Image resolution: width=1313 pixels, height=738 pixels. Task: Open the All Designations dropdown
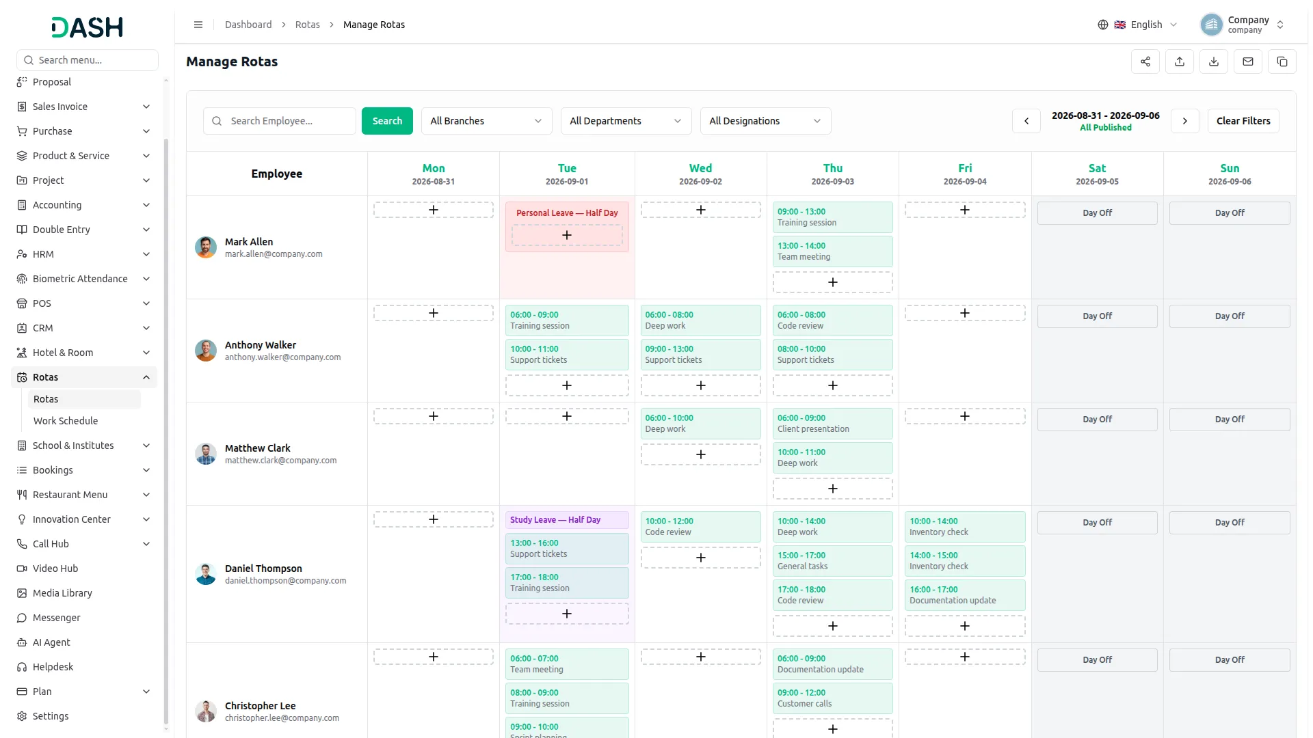tap(765, 121)
